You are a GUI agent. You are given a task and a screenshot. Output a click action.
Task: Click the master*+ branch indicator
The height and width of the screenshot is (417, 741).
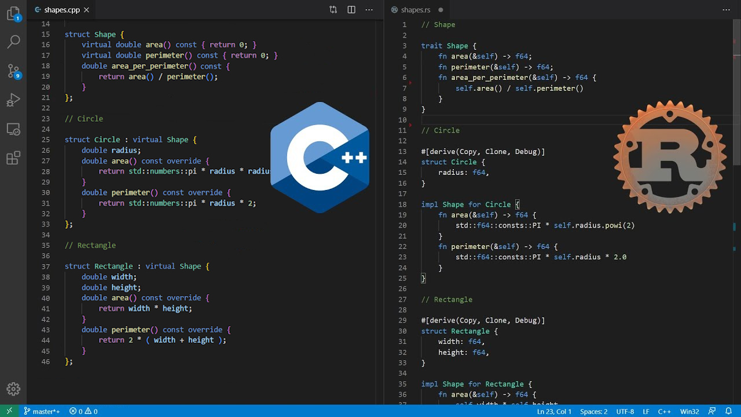click(42, 411)
